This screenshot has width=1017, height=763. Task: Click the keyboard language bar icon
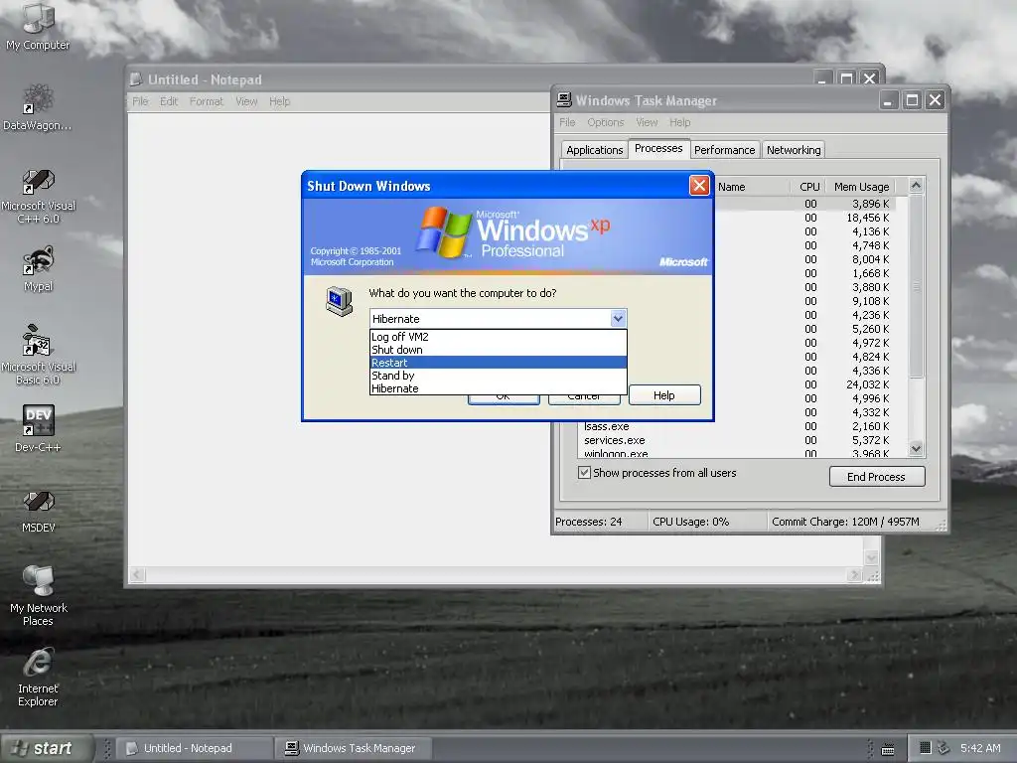pos(888,749)
